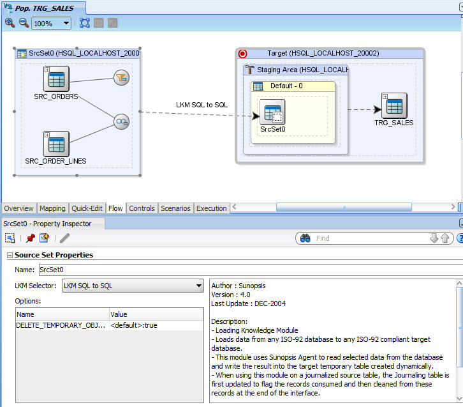Click the LKM SQL to SQL flow label
Image resolution: width=463 pixels, height=407 pixels.
[202, 105]
